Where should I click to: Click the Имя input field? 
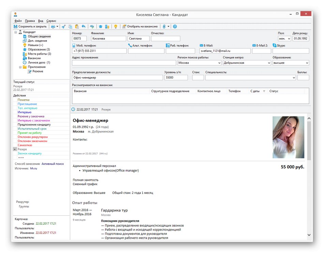(138, 39)
